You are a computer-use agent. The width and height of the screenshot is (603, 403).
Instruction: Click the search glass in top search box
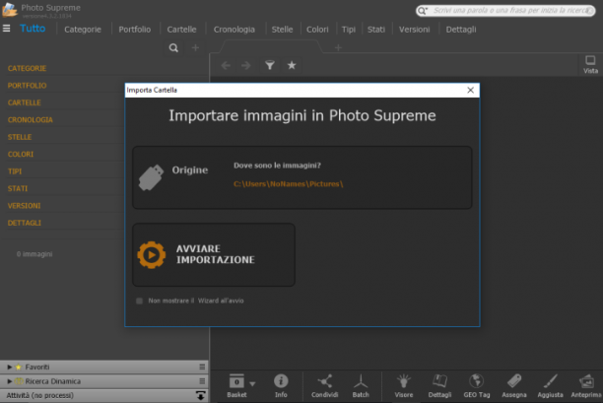(423, 11)
